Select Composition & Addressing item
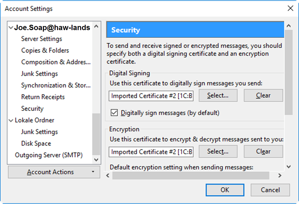 point(56,62)
